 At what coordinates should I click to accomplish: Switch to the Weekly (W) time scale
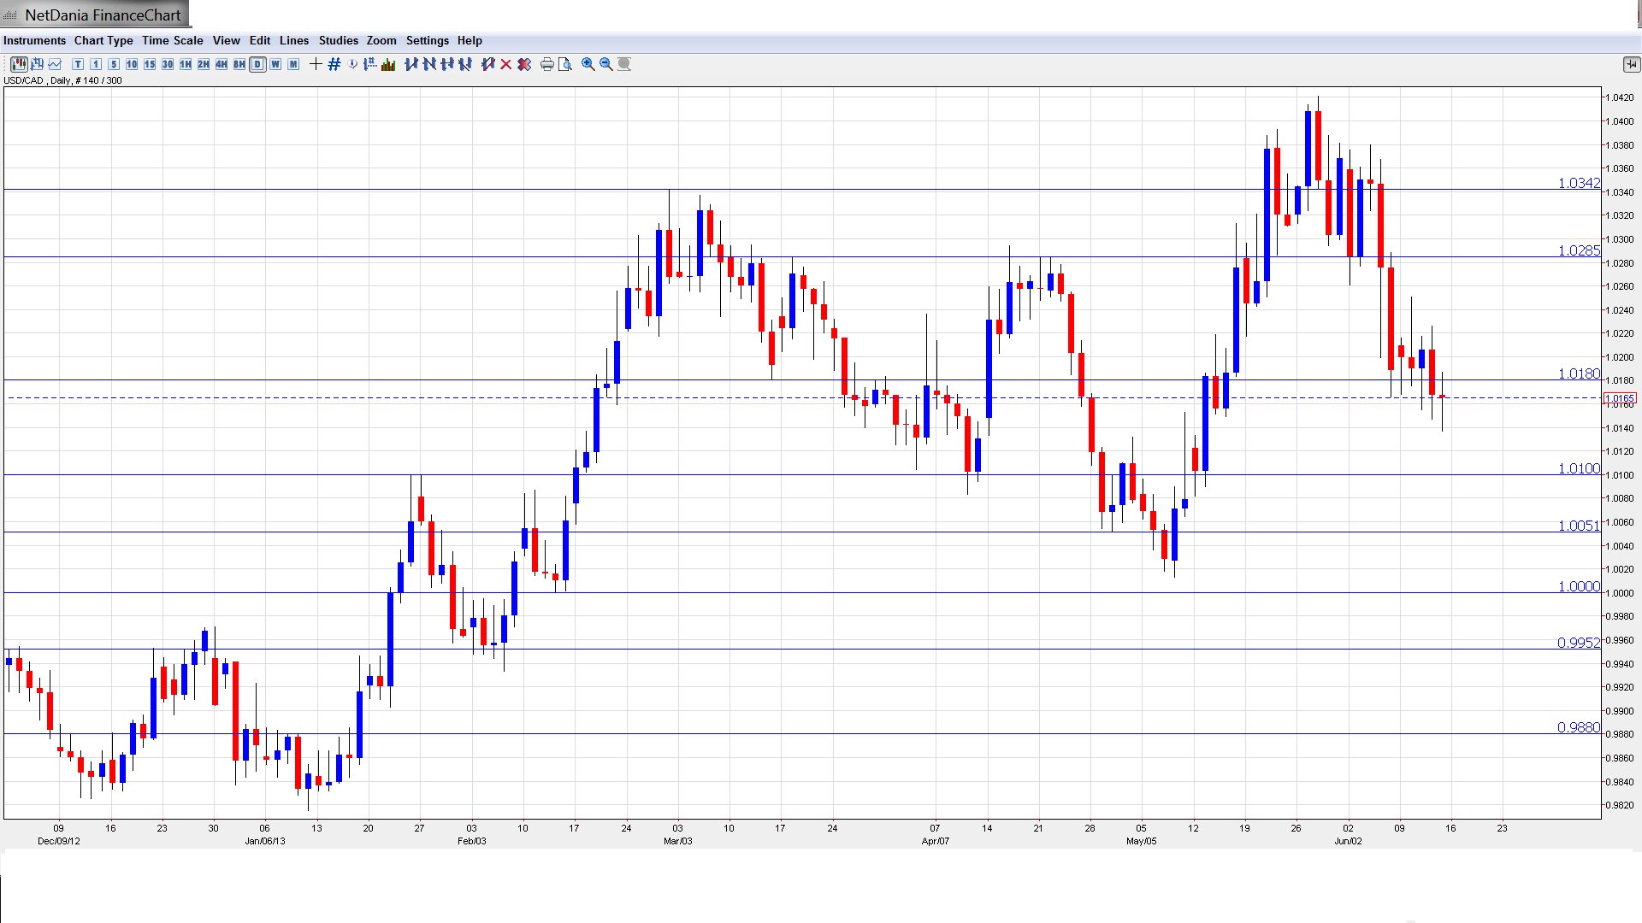(x=275, y=64)
